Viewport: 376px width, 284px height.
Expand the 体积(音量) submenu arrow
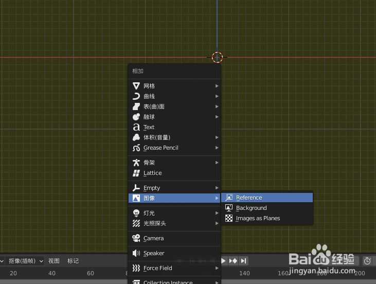tap(217, 137)
